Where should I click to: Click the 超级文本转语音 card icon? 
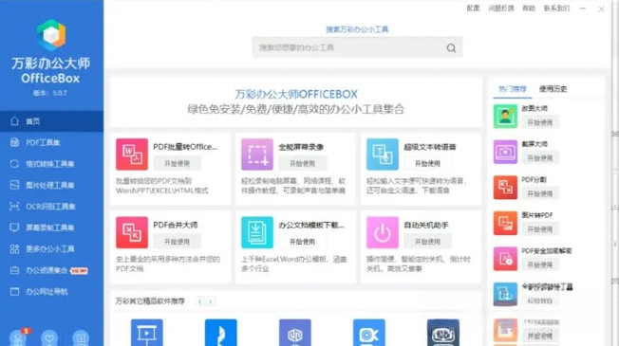(383, 155)
